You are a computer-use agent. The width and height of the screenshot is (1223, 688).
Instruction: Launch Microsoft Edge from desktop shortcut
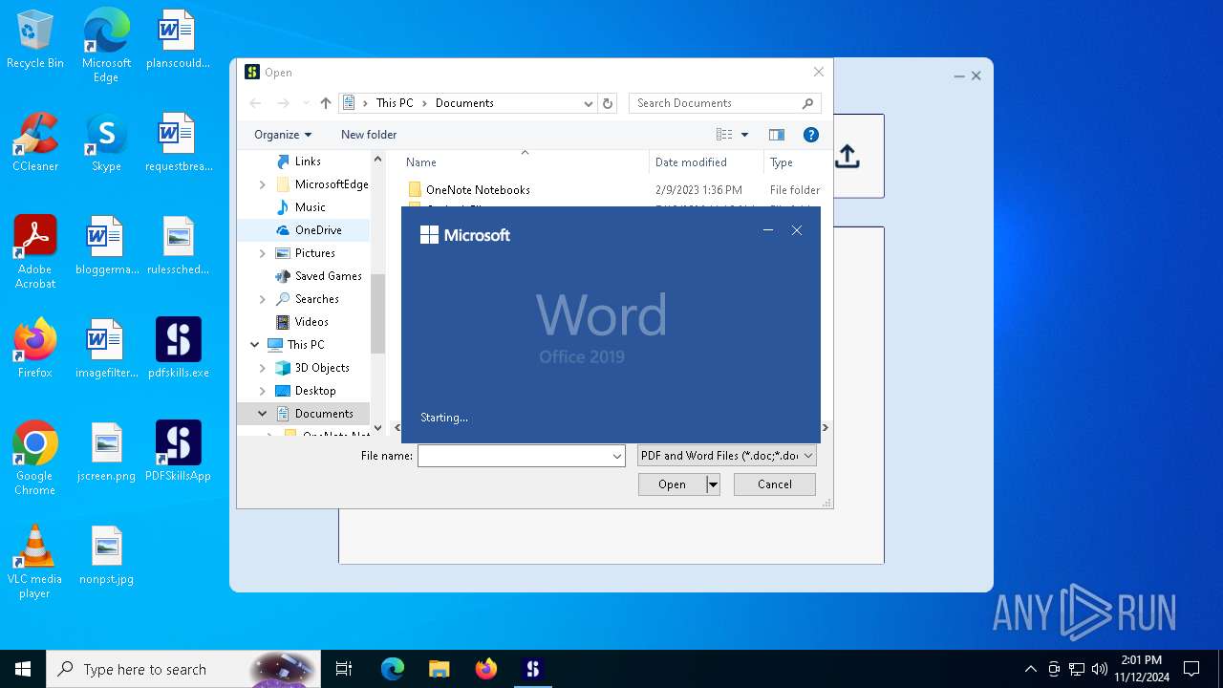(106, 45)
